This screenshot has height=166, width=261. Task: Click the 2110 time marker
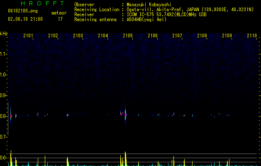(x=252, y=36)
